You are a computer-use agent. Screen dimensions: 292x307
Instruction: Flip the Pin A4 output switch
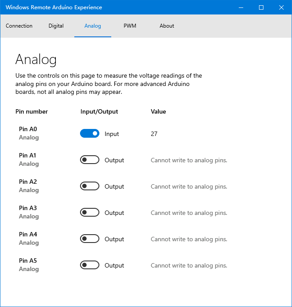pos(90,239)
